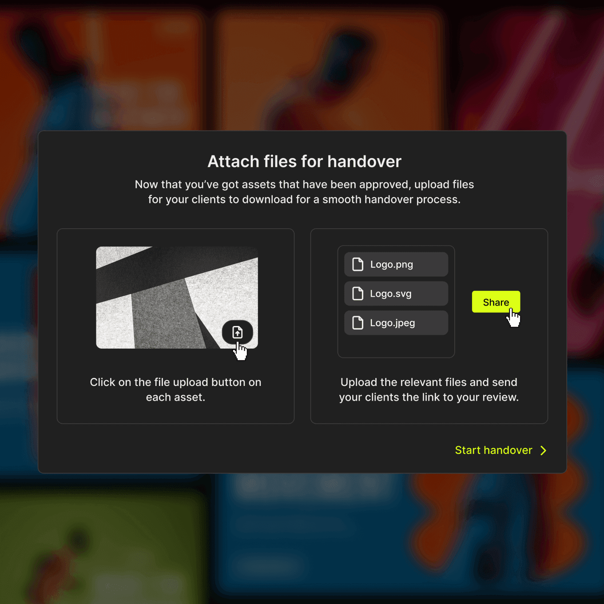This screenshot has width=604, height=604.
Task: Click the 'Now that you've got assets' description text
Action: coord(304,192)
